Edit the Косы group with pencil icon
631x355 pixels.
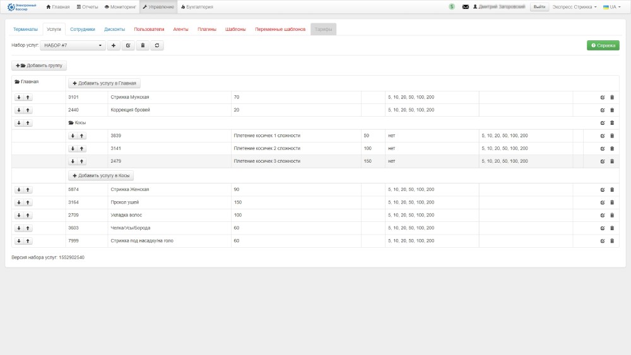point(603,123)
